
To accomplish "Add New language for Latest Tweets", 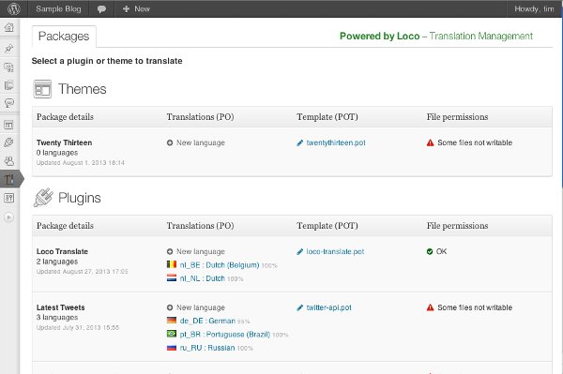I will tap(196, 307).
